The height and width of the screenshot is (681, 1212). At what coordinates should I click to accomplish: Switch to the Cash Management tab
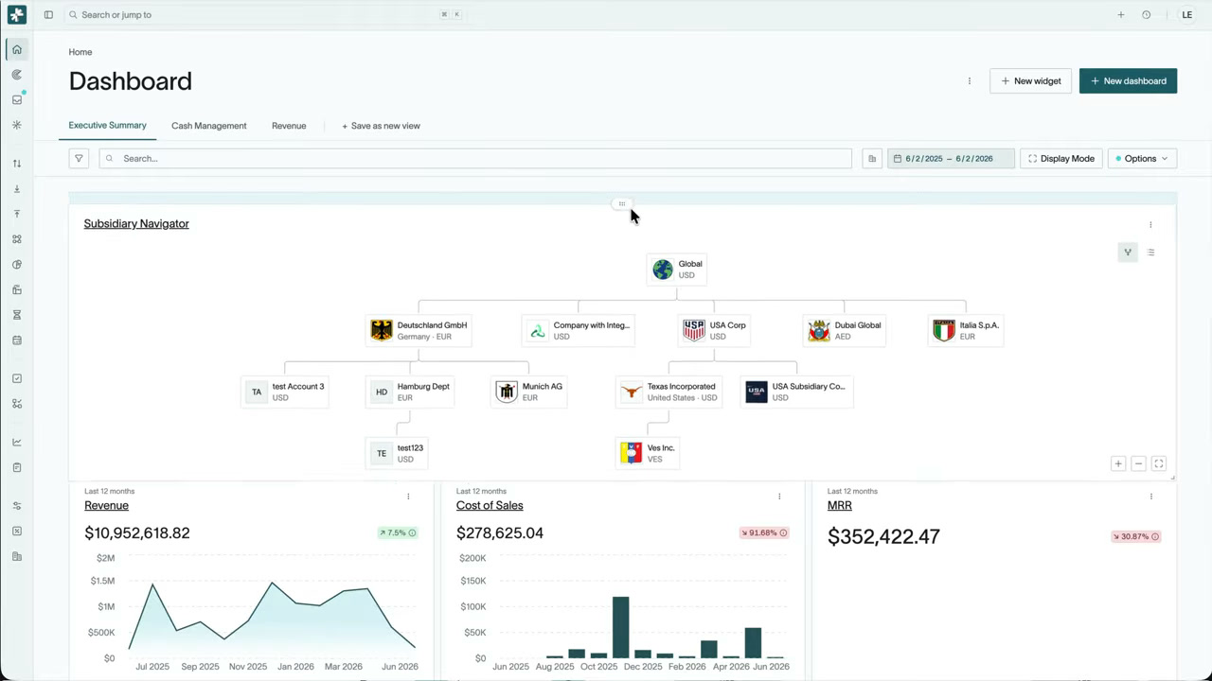[x=208, y=126]
